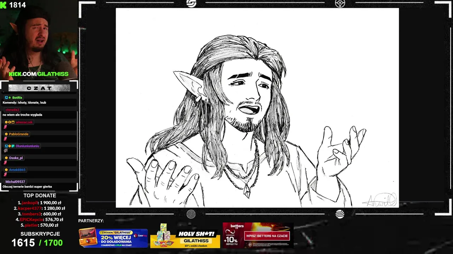
Task: Click the bottom-left crosshatch emblem on the frame
Action: tap(191, 214)
